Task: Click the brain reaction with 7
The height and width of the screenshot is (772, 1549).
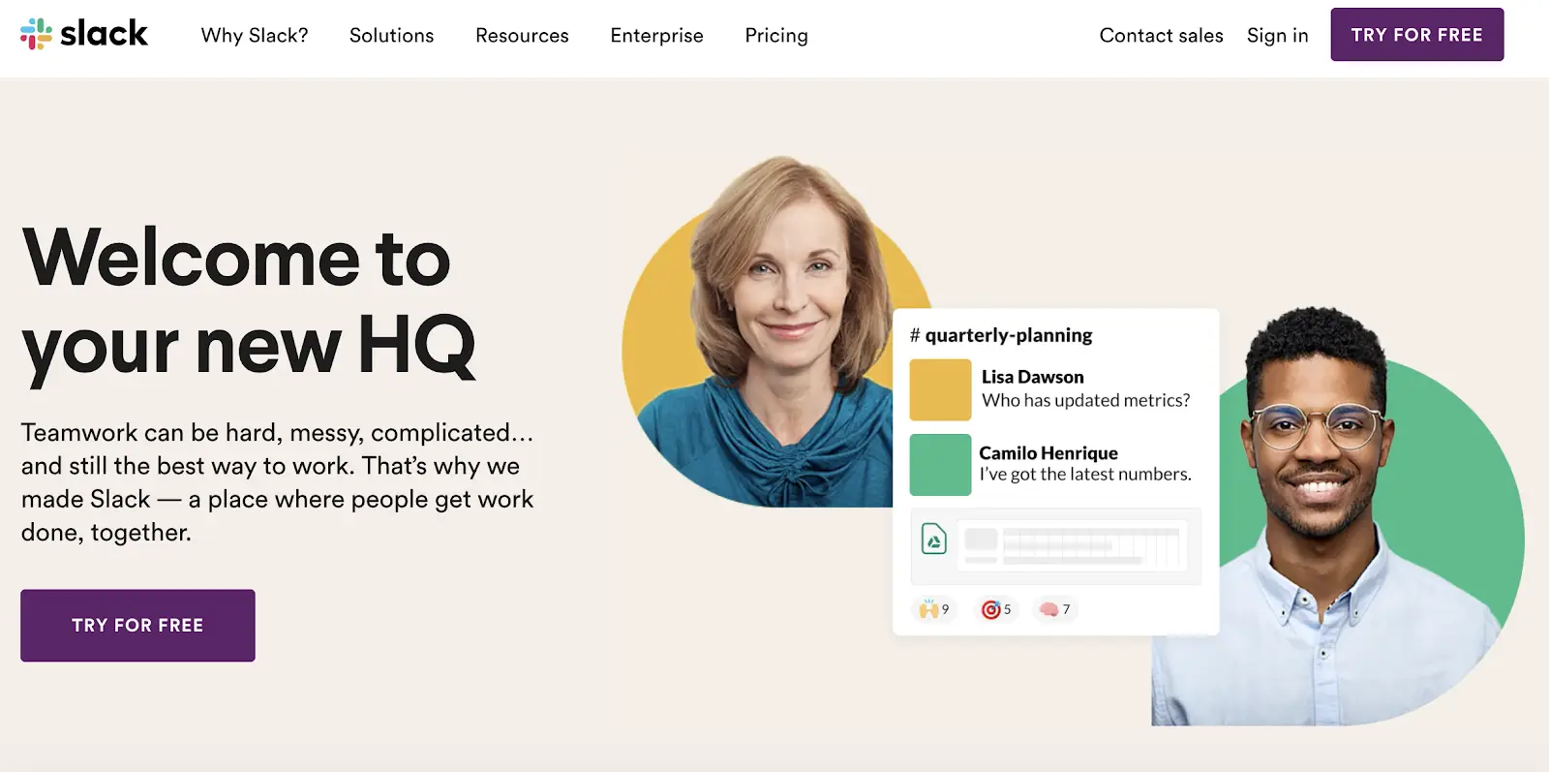Action: (1055, 609)
